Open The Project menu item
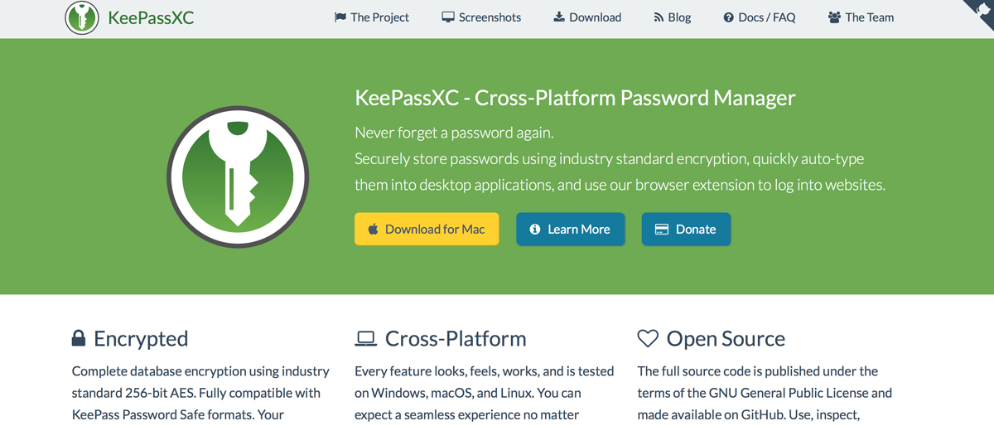Image resolution: width=994 pixels, height=426 pixels. tap(371, 17)
